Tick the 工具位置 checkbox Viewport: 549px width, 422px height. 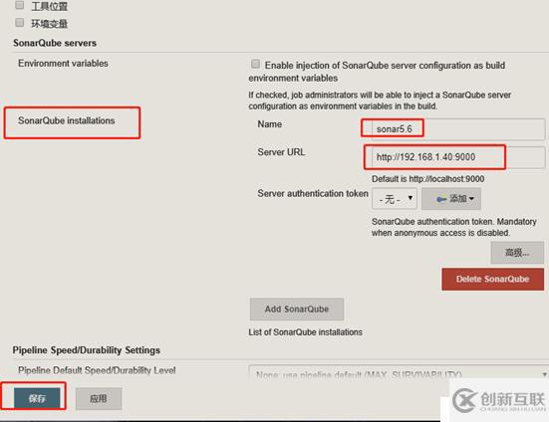tap(20, 5)
